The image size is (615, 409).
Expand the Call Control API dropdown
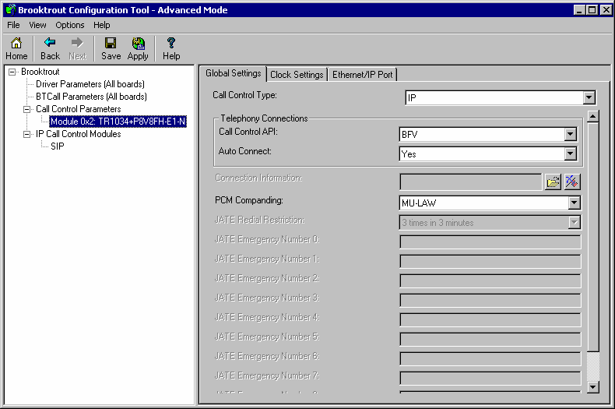[571, 135]
